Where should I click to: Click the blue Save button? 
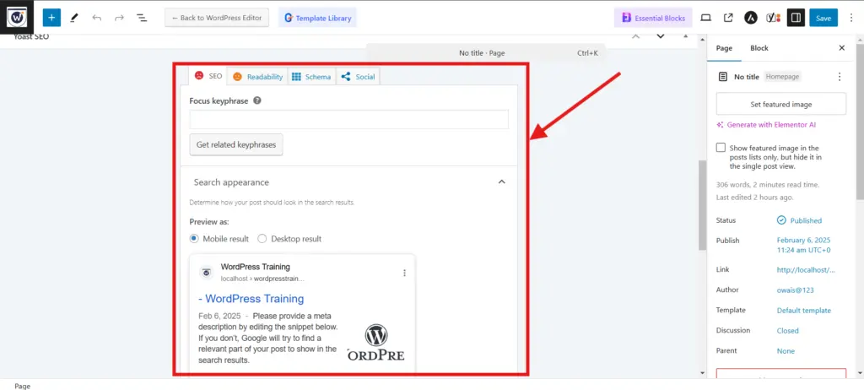point(823,18)
